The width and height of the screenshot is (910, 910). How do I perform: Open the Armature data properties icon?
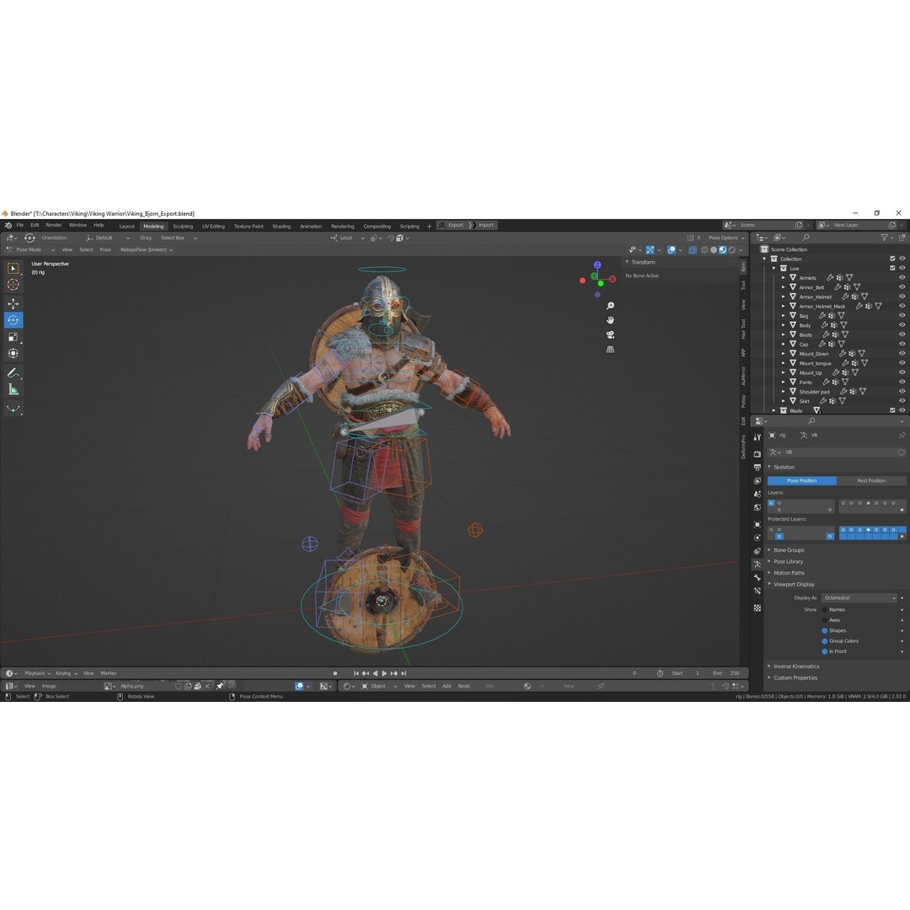(x=757, y=564)
